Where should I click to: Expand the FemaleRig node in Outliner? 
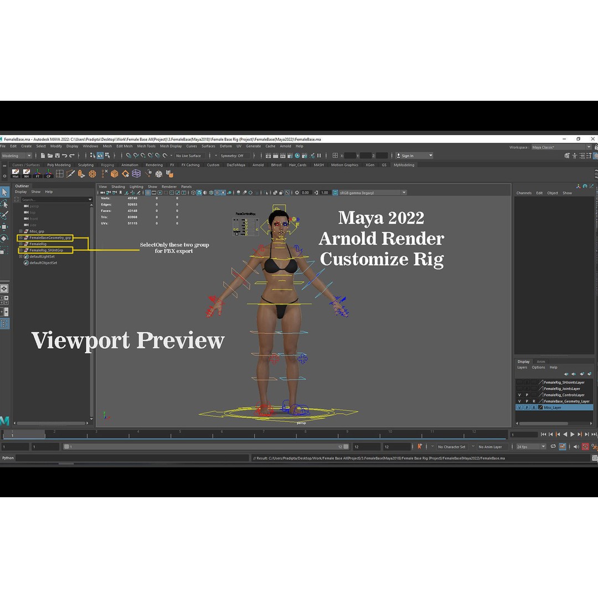pos(20,244)
